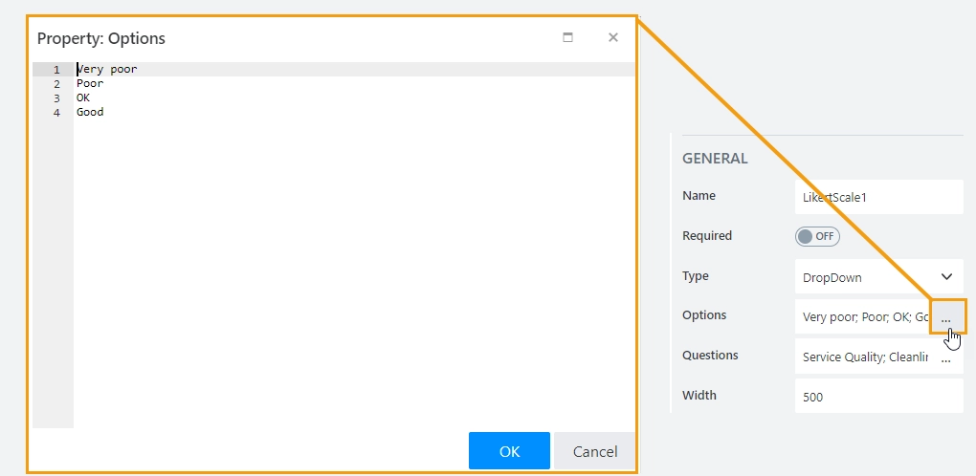
Task: Click the Questions text field value
Action: [x=865, y=357]
